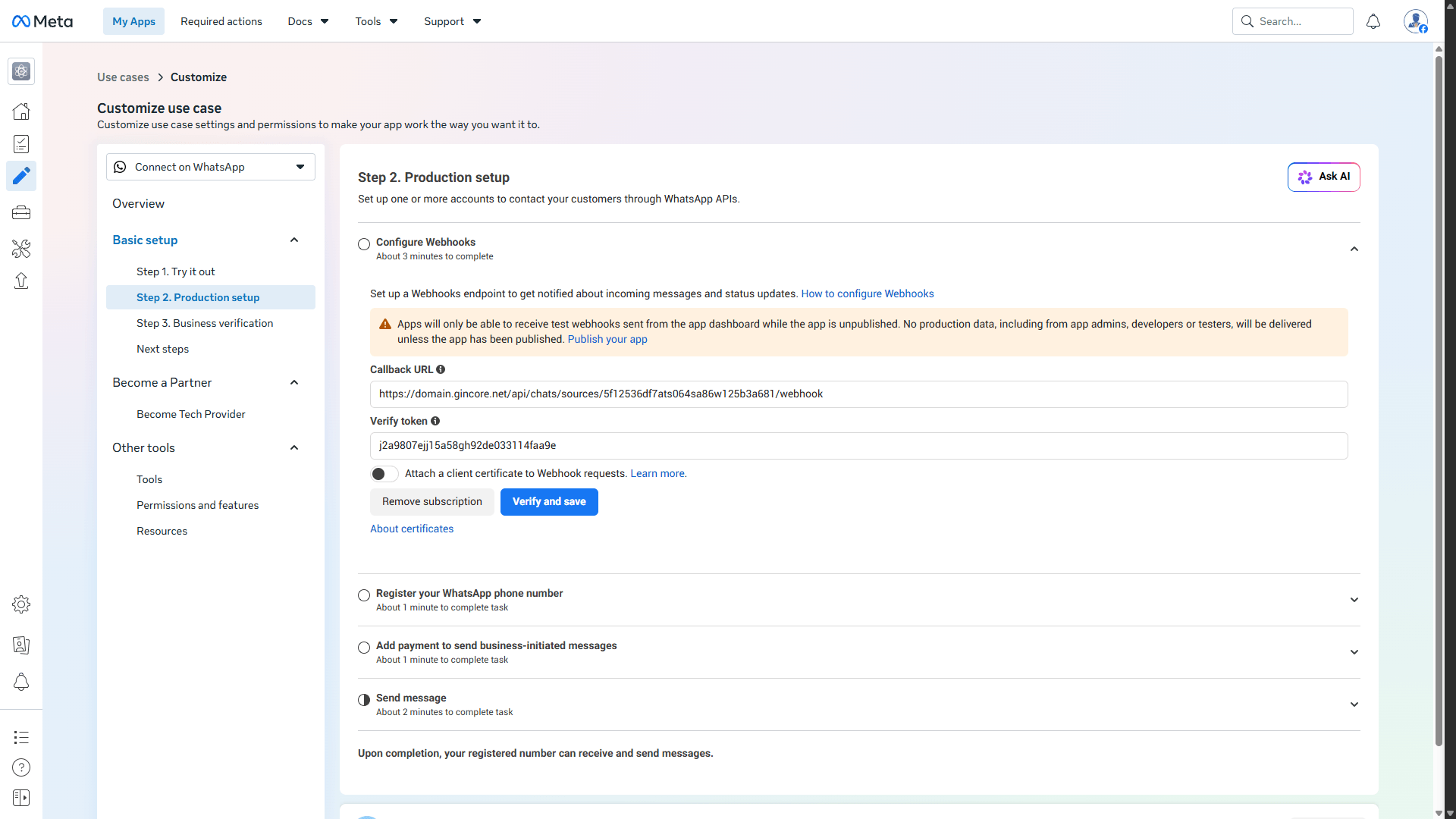Open the Docs dropdown menu

click(x=308, y=21)
